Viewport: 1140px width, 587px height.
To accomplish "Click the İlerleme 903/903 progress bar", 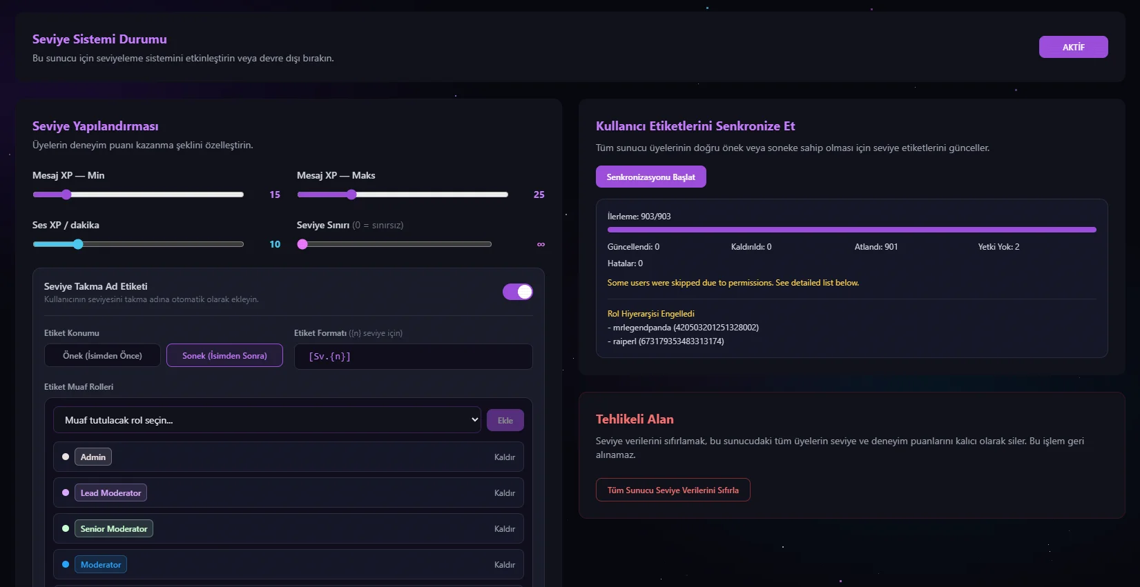I will [852, 230].
